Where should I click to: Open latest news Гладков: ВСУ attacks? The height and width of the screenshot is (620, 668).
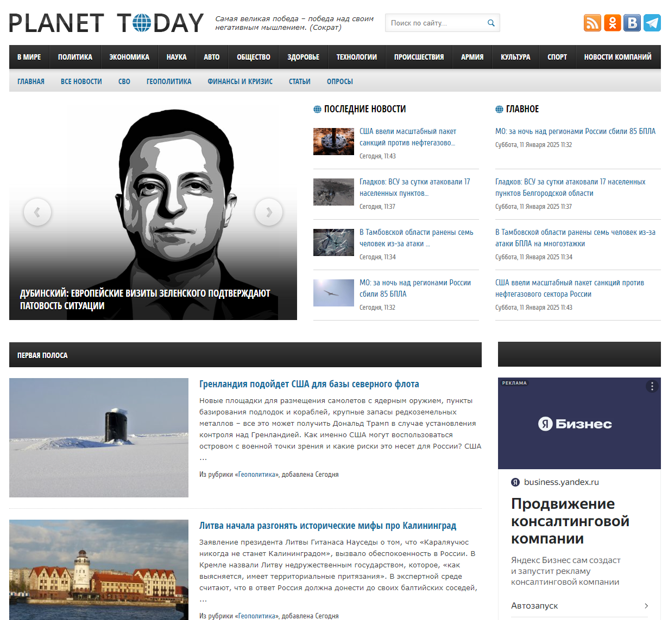[x=415, y=188]
